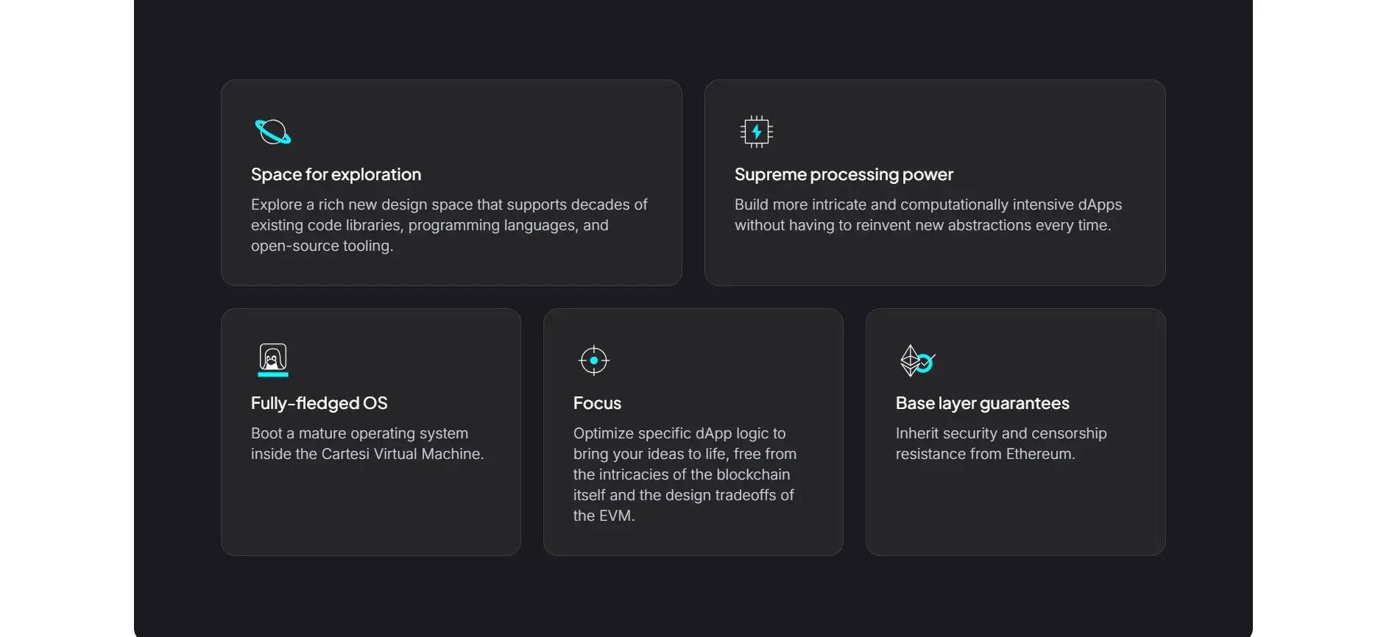Click the 'Focus' card title

click(597, 403)
